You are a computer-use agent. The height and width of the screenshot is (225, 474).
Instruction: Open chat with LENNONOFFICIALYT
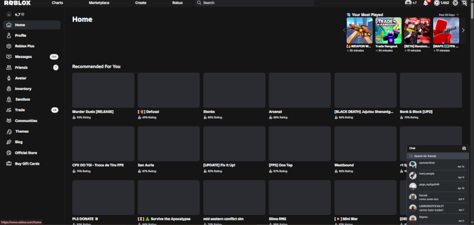click(437, 208)
